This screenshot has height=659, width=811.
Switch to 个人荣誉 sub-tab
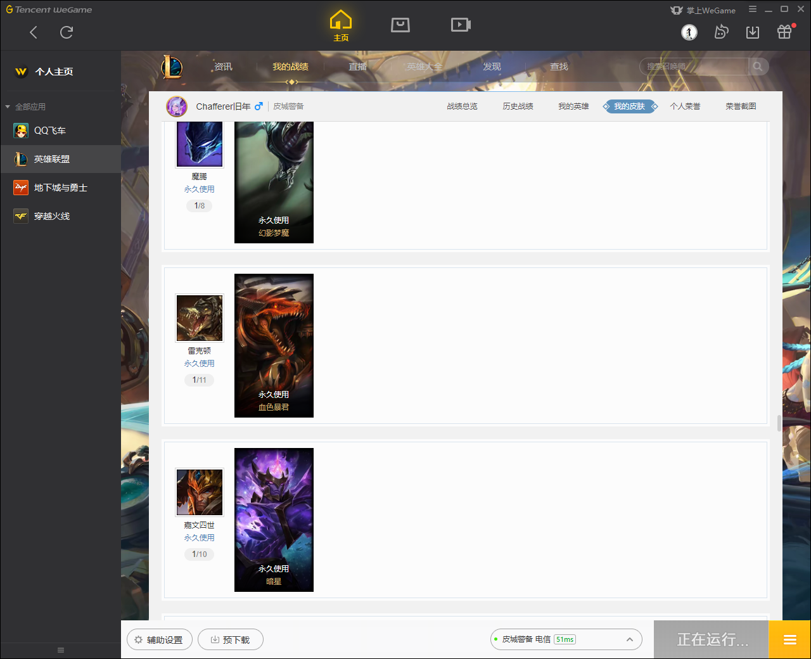pos(685,106)
